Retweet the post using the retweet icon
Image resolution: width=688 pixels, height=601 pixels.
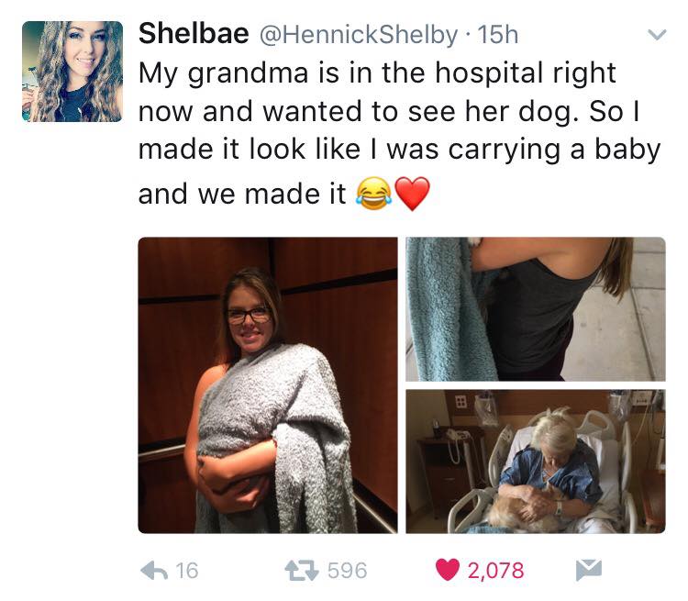[x=302, y=571]
